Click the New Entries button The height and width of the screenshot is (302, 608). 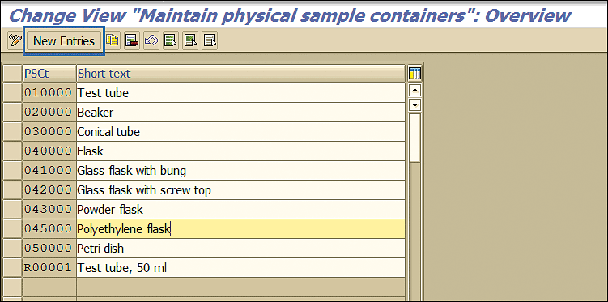click(64, 40)
